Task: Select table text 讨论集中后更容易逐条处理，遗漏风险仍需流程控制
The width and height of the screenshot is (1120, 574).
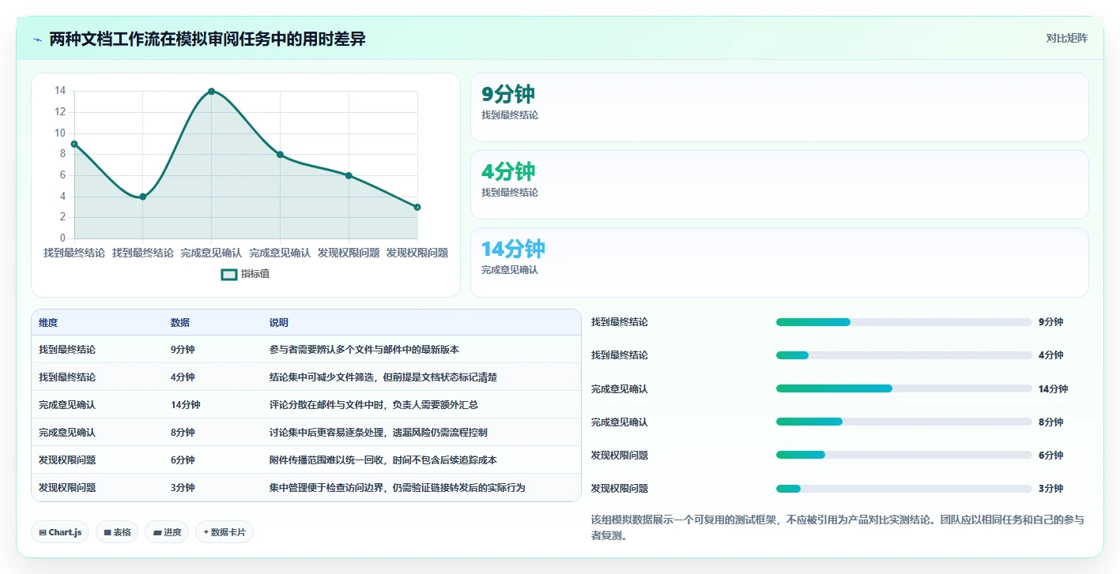Action: point(379,433)
